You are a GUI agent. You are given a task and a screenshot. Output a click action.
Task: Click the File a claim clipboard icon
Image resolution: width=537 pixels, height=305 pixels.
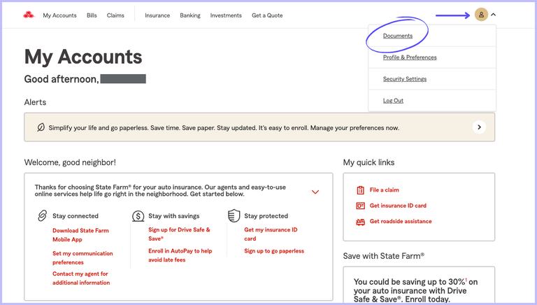(x=360, y=190)
